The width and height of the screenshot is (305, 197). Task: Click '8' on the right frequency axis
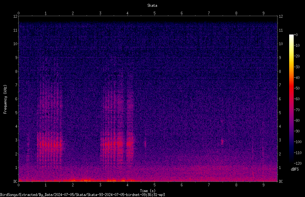pos(280,72)
